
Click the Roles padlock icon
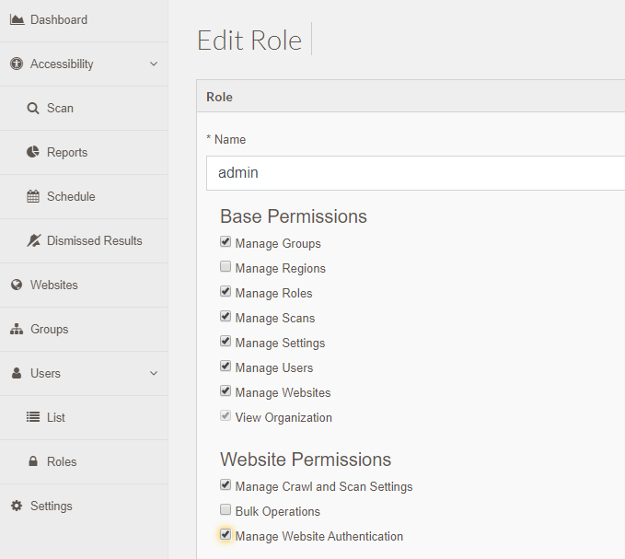tap(33, 461)
